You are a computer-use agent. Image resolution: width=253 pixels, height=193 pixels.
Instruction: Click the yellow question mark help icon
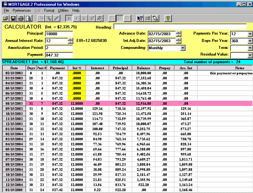tap(168, 18)
